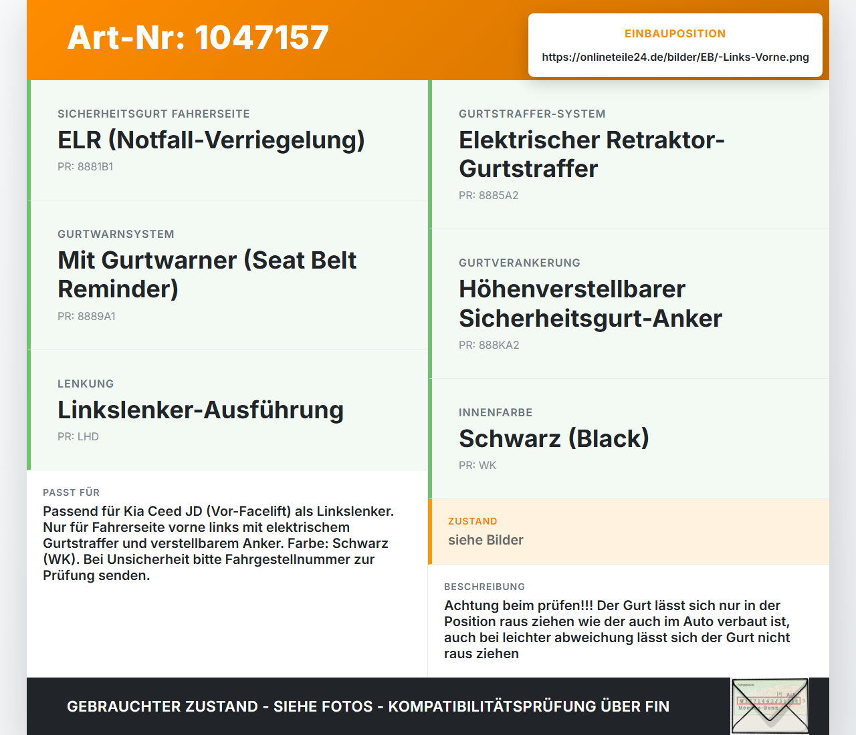
Task: Click the GURTVERANKERUNG label
Action: (x=520, y=263)
